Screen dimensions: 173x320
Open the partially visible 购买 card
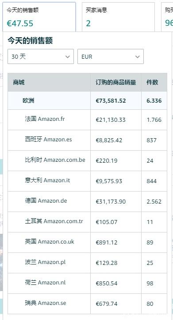pos(167,17)
